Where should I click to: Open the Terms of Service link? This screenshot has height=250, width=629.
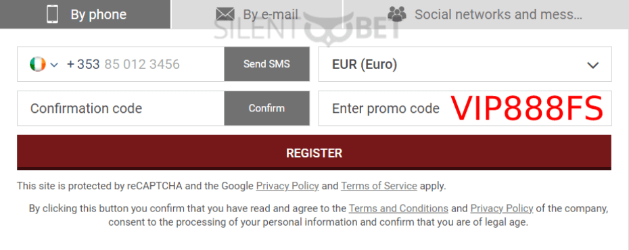coord(379,186)
